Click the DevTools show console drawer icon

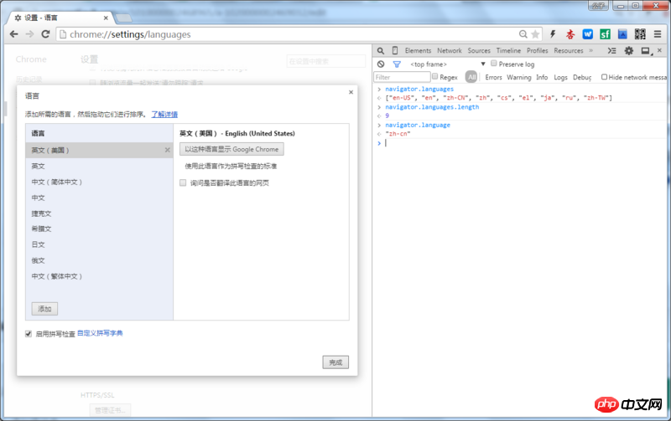pos(612,51)
